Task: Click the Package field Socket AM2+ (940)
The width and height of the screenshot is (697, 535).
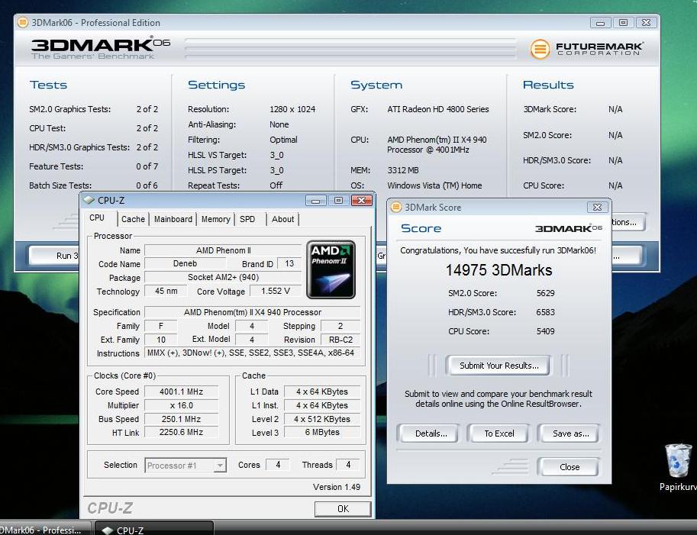Action: coord(223,277)
